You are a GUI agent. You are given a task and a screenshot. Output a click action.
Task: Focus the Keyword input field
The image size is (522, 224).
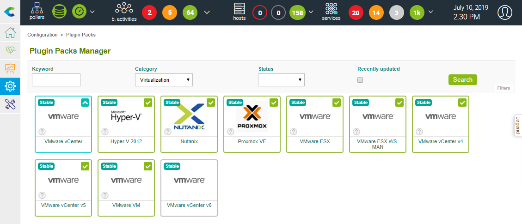tap(56, 80)
